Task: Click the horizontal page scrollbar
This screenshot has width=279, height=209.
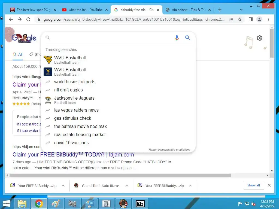Action: [x=120, y=176]
